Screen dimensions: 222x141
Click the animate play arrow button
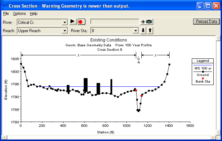73,22
